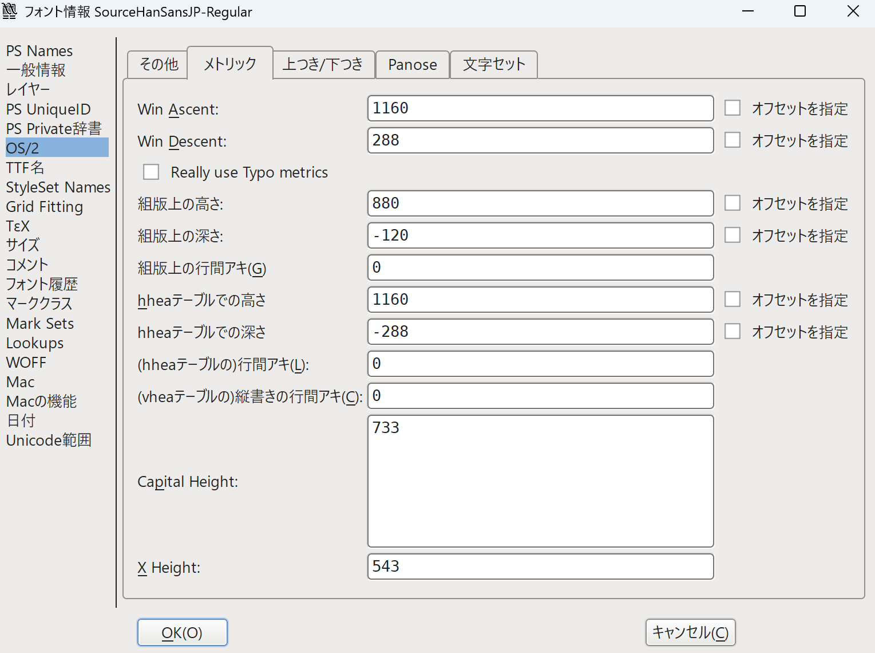The height and width of the screenshot is (653, 875).
Task: Select the Capital Height value field
Action: click(x=540, y=481)
